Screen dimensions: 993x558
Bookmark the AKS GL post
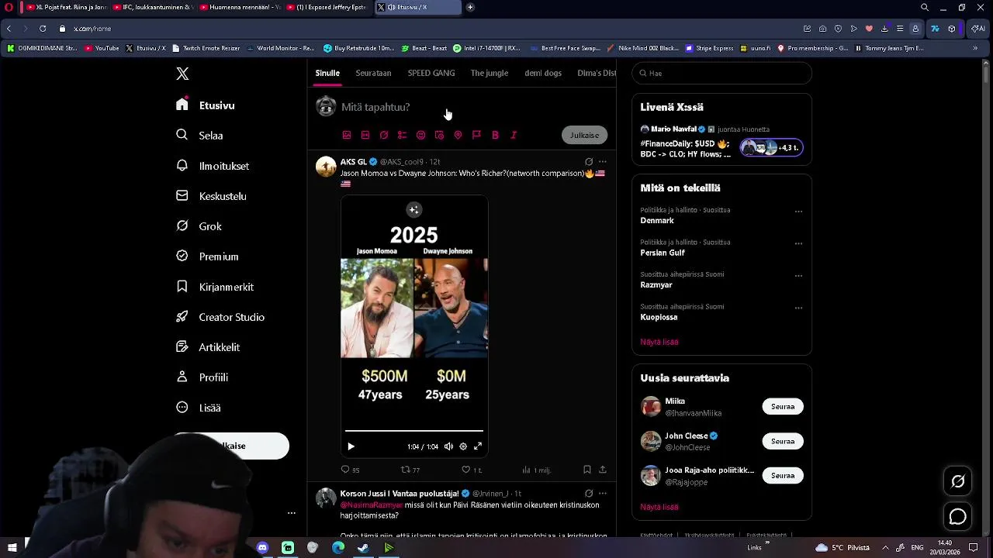tap(587, 470)
